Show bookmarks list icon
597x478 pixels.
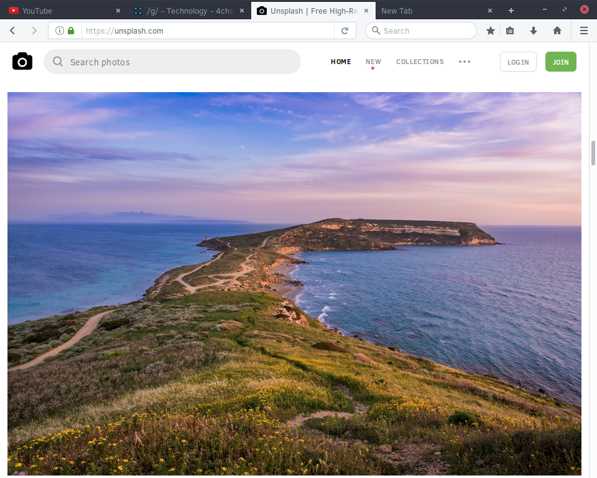point(510,30)
